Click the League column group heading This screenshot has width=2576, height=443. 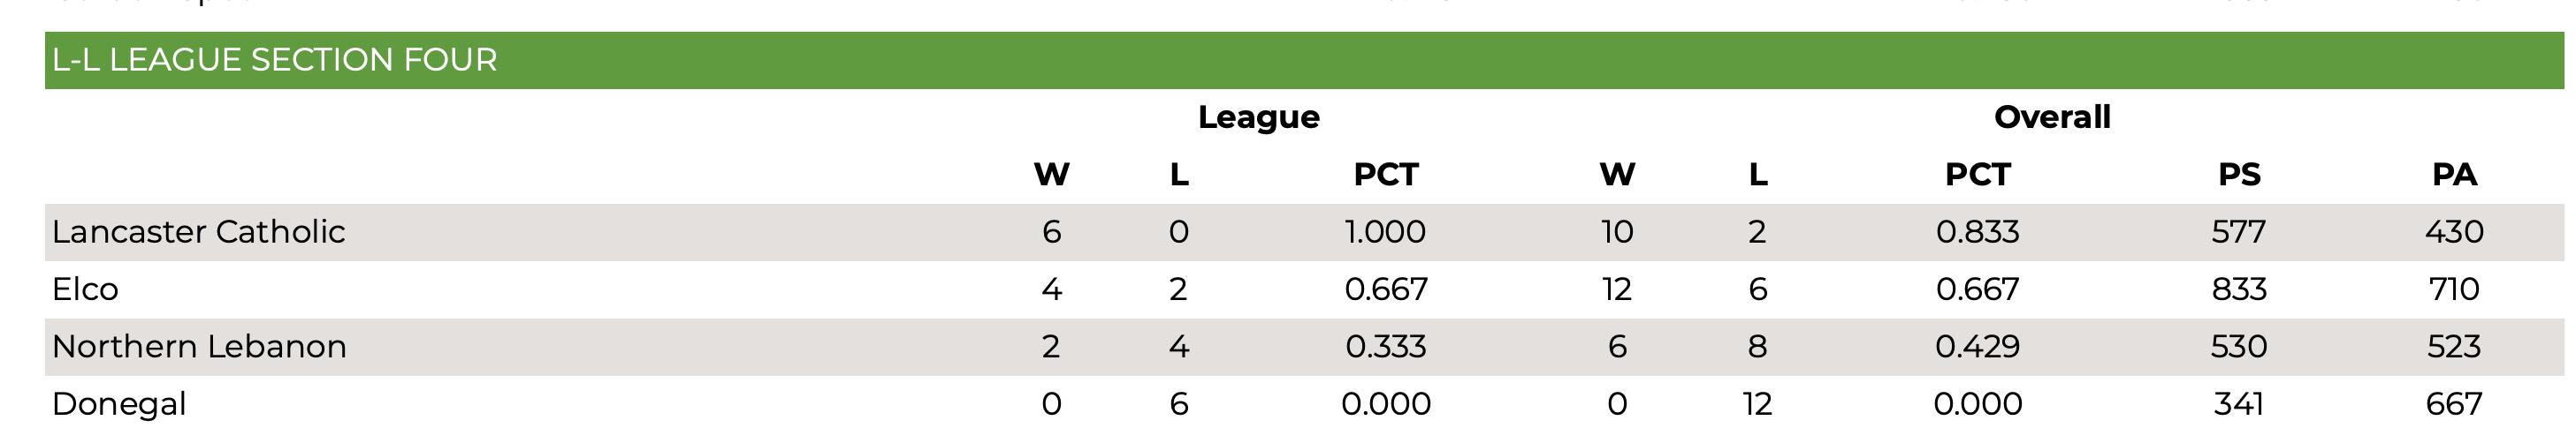(1258, 116)
